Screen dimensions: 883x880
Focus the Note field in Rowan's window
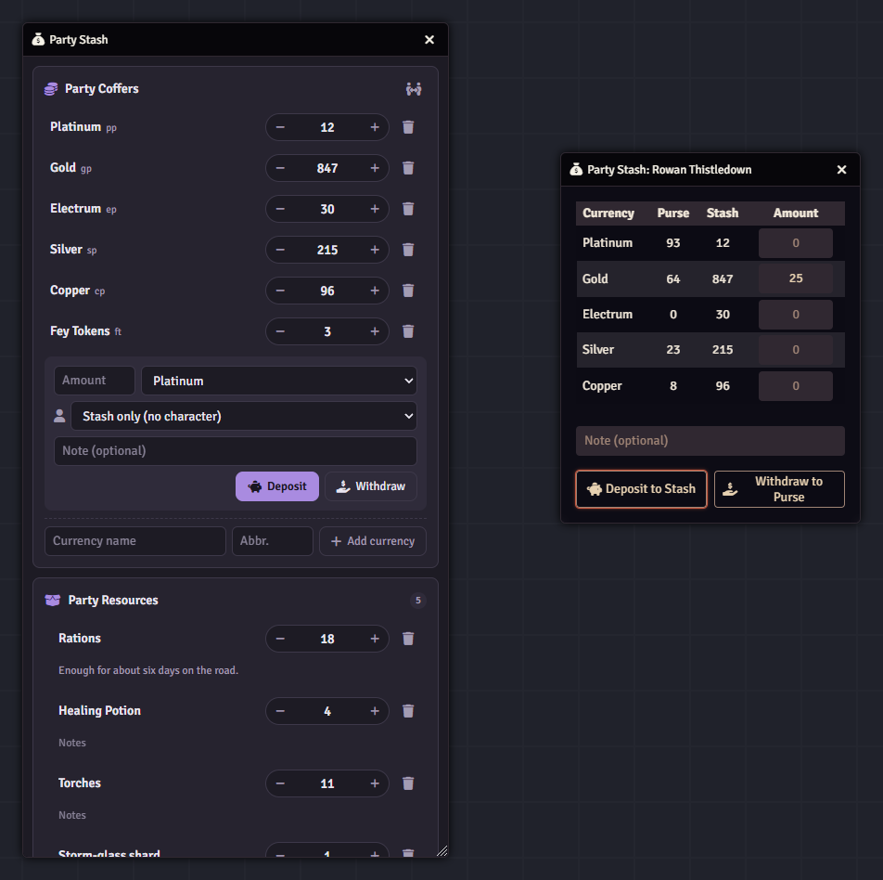[710, 441]
